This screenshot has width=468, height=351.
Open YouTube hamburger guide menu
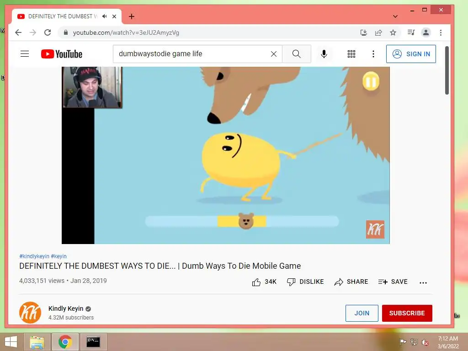[x=25, y=54]
